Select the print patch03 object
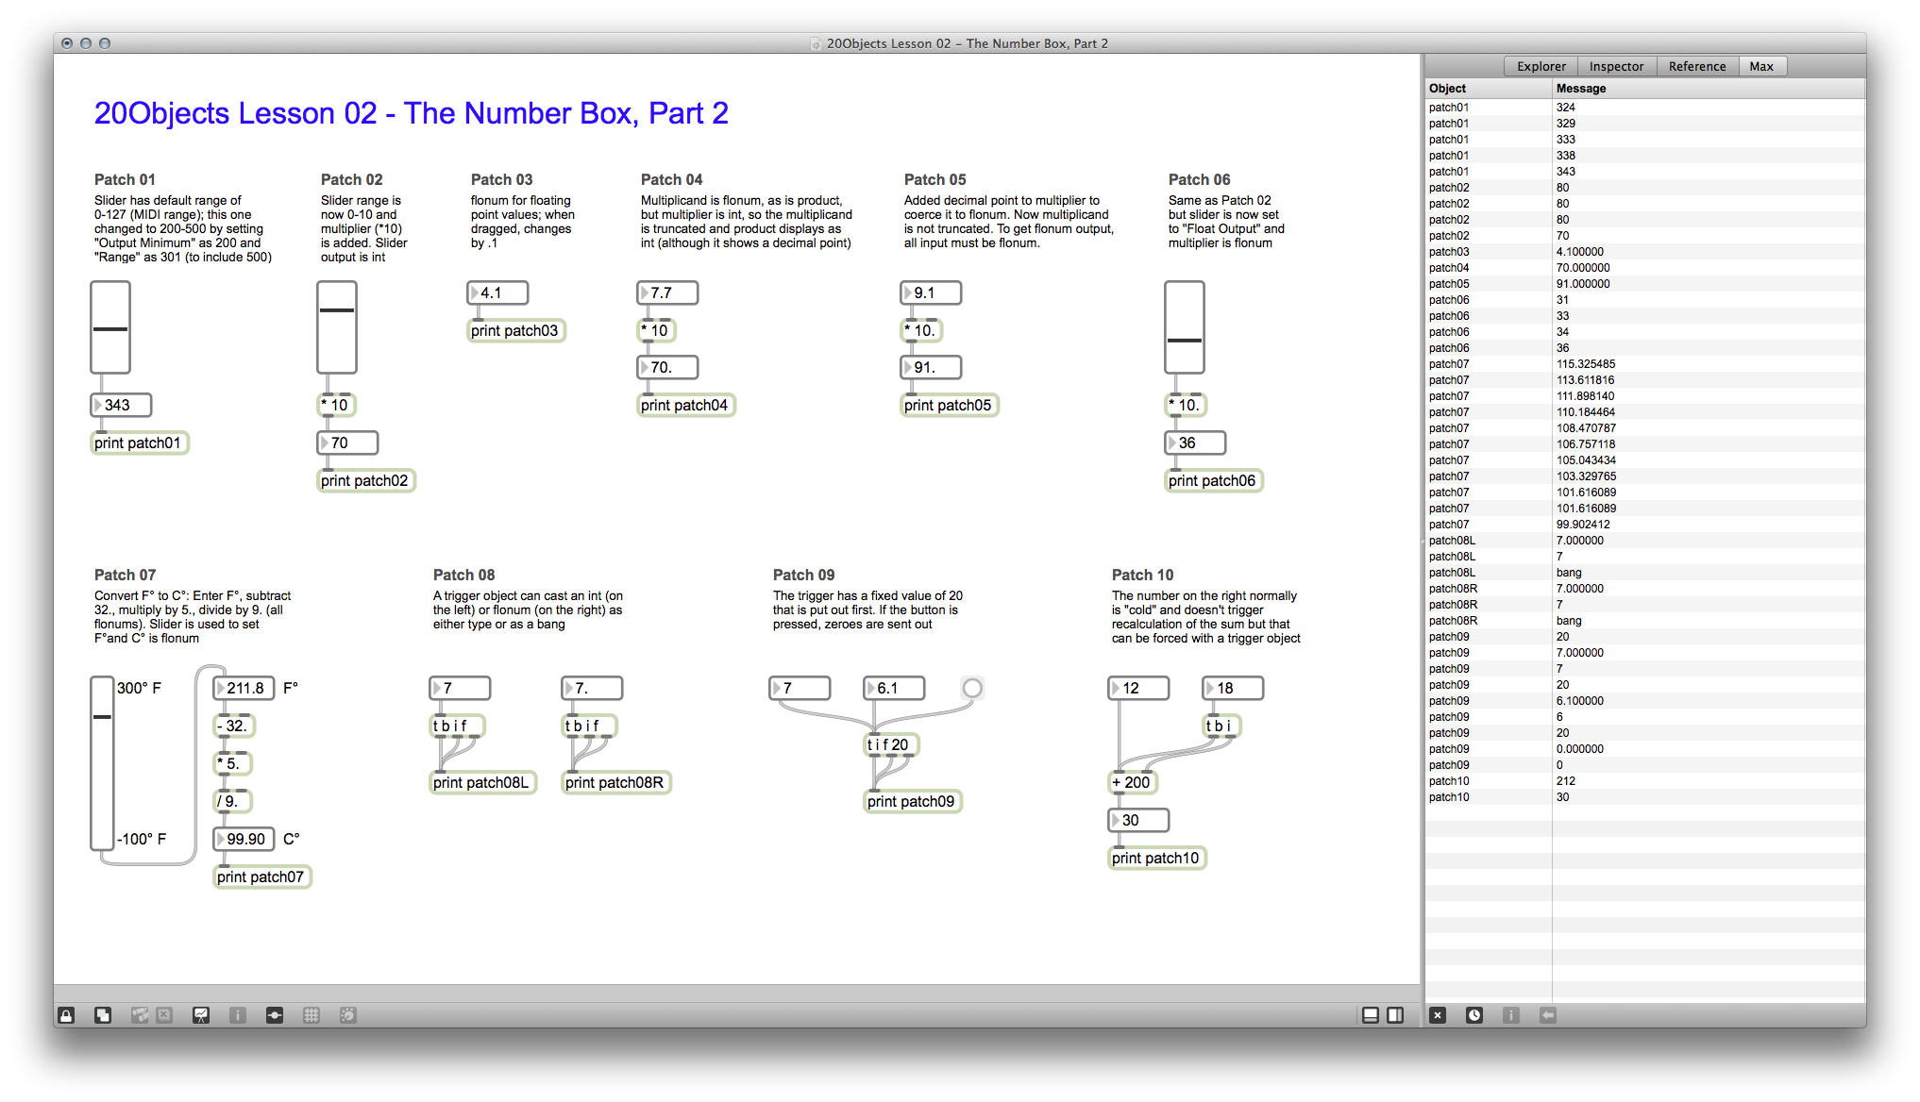 [x=516, y=330]
